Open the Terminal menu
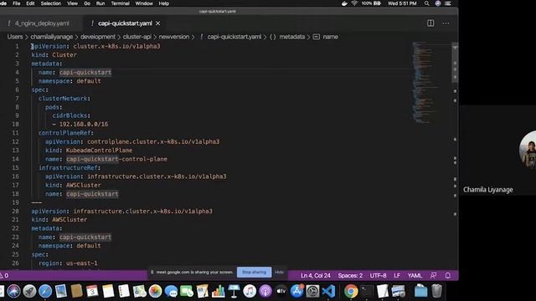Image resolution: width=536 pixels, height=301 pixels. coord(120,3)
